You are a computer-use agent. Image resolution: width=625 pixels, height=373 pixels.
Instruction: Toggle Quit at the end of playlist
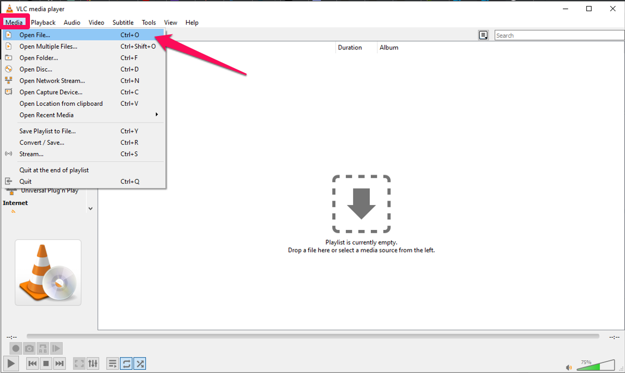coord(83,170)
